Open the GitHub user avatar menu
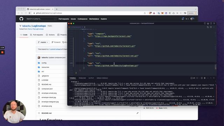This screenshot has width=224, height=126. click(x=192, y=19)
